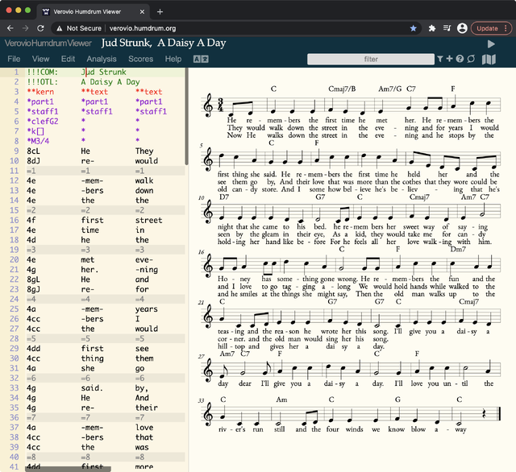Click the plus icon beside filter

pyautogui.click(x=450, y=59)
